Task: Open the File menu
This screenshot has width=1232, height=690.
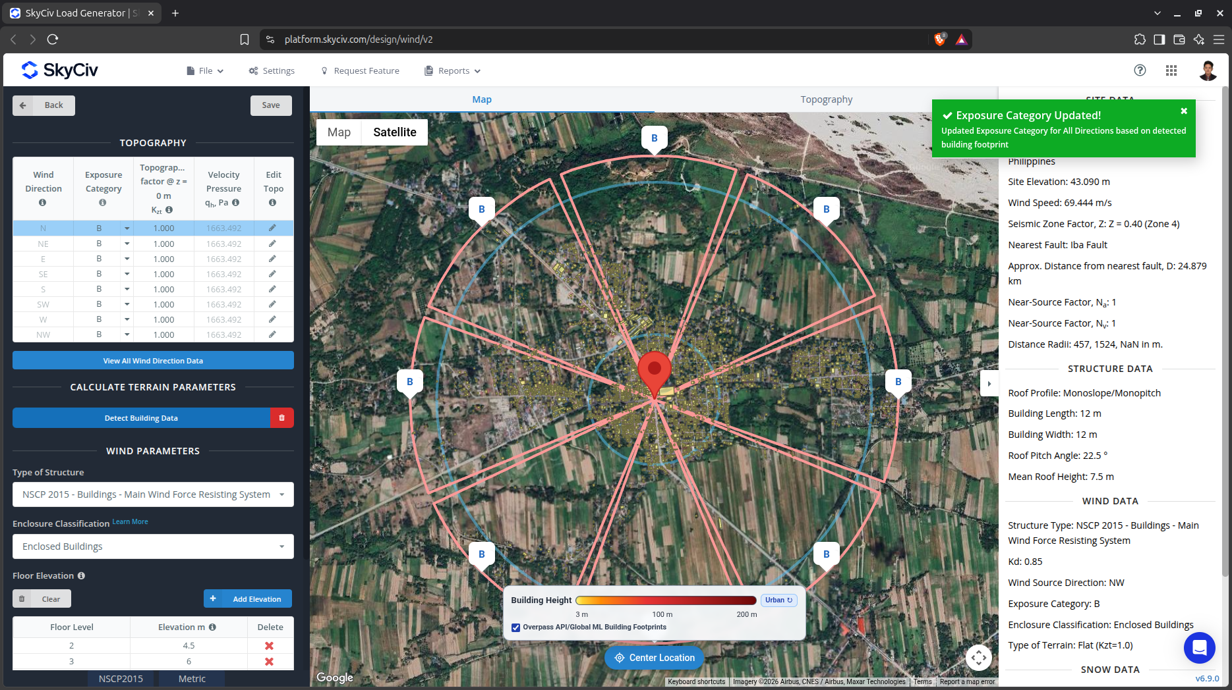Action: [x=205, y=70]
